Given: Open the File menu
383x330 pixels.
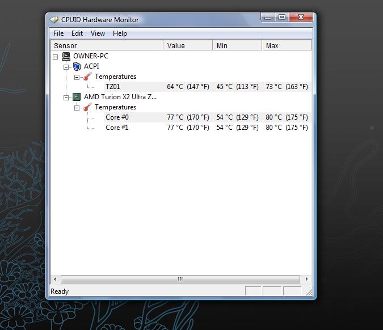Looking at the screenshot, I should coord(58,33).
